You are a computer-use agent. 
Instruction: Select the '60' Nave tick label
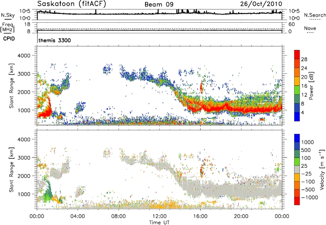(x=292, y=24)
